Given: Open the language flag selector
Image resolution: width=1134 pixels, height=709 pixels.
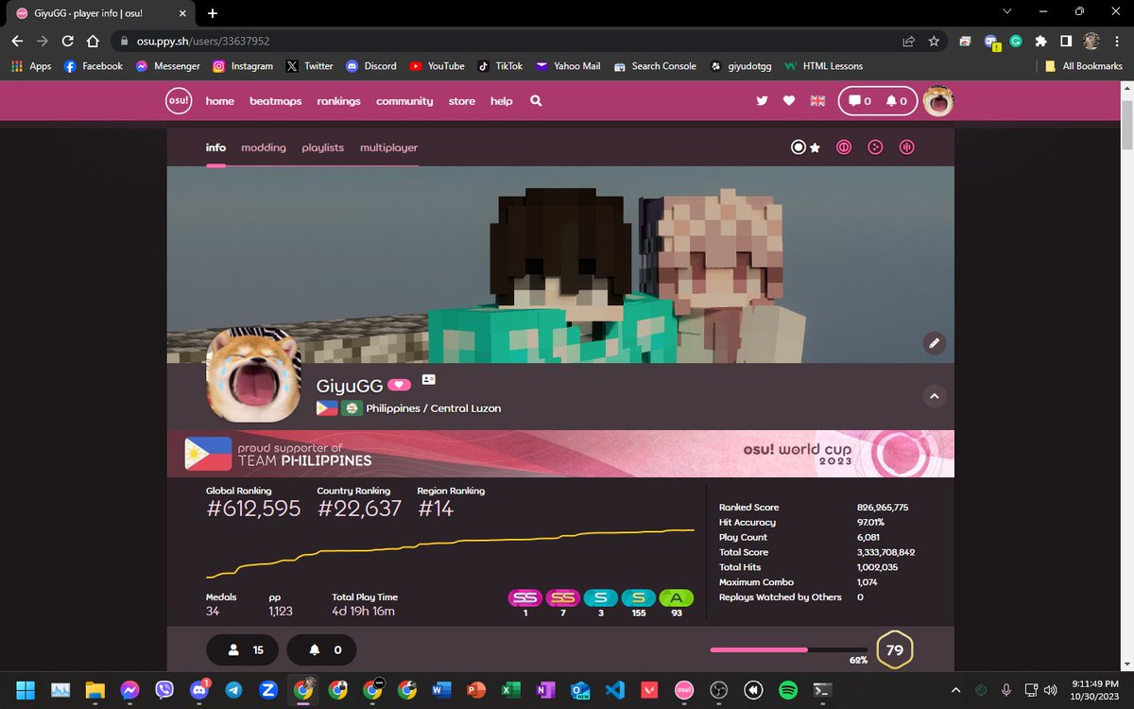Looking at the screenshot, I should (817, 101).
